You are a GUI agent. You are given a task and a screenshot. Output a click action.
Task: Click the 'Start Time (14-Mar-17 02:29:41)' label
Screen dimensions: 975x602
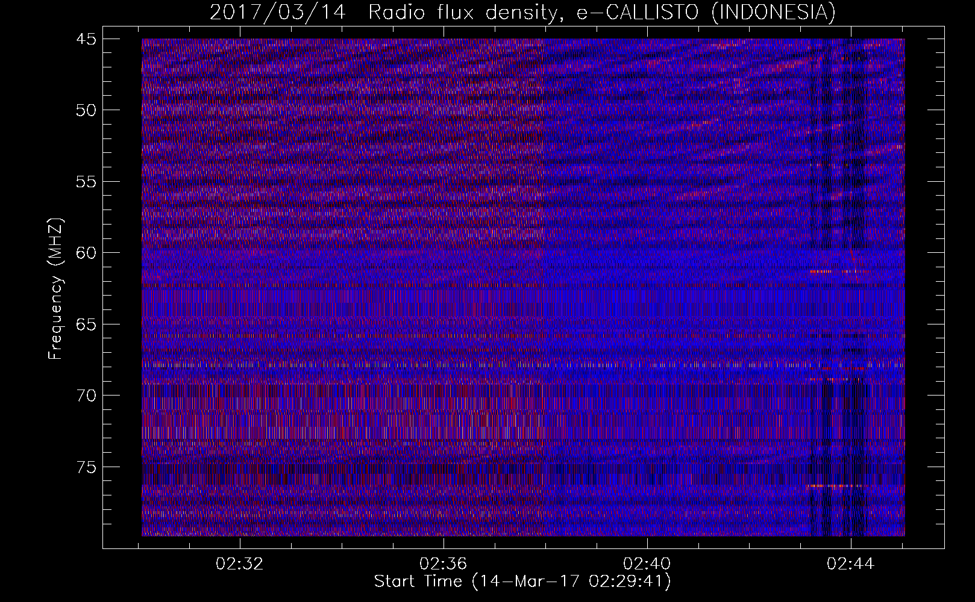[x=522, y=582]
